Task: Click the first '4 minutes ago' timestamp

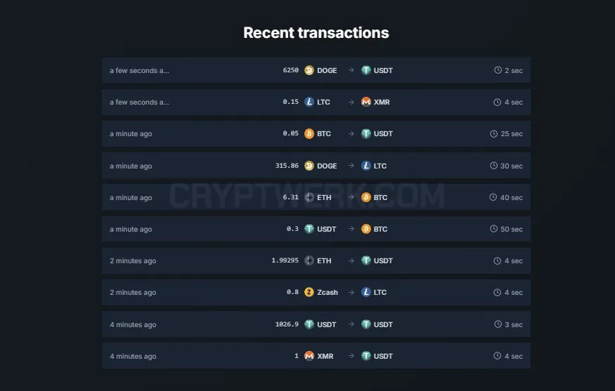Action: (133, 325)
